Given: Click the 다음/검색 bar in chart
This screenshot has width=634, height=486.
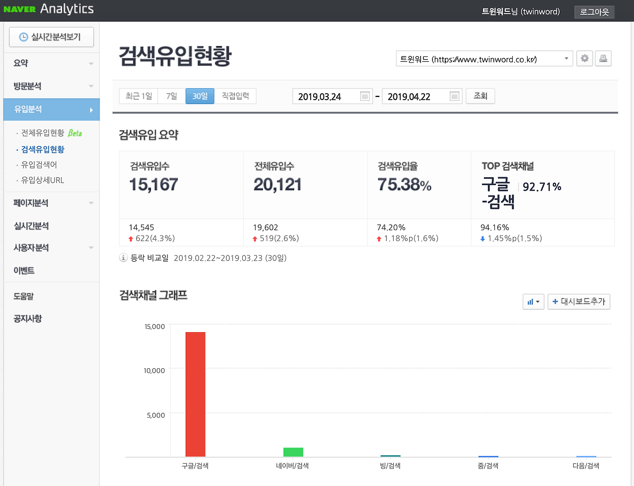Looking at the screenshot, I should click(586, 456).
